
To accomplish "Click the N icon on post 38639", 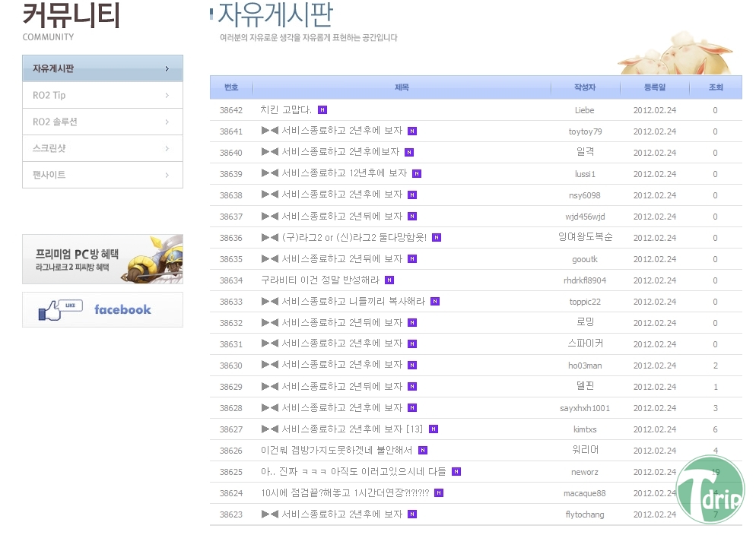I will [417, 174].
